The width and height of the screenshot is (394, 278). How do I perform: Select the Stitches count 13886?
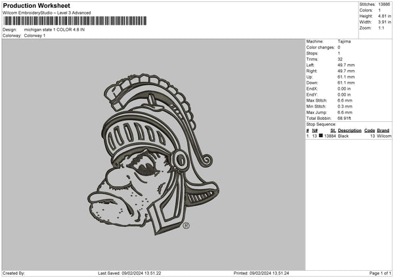click(384, 5)
